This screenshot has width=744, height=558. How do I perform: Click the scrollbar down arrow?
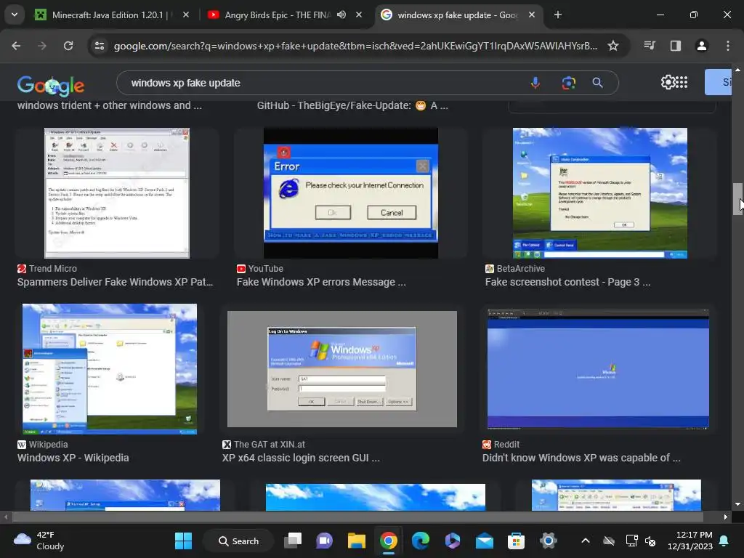738,504
